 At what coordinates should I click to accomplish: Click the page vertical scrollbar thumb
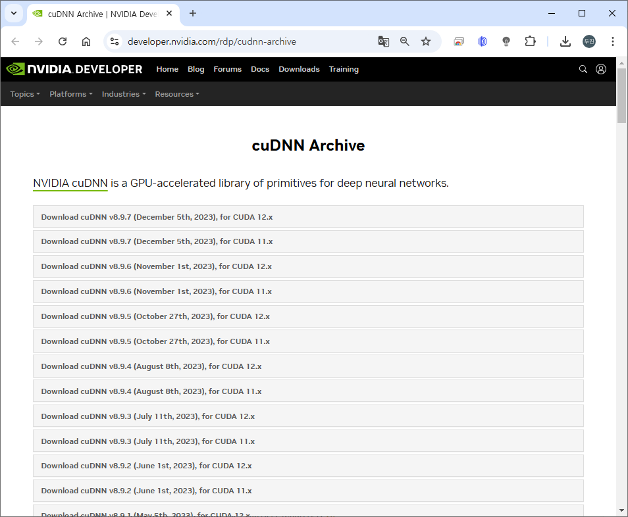click(x=621, y=95)
